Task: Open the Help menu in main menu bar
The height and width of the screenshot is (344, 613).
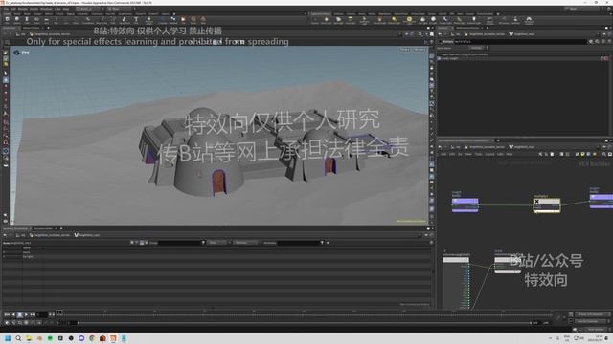Action: (x=66, y=9)
